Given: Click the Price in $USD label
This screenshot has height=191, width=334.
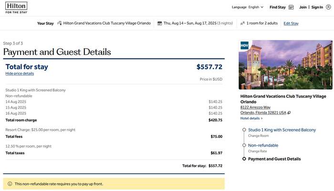Looking at the screenshot, I should tap(211, 79).
